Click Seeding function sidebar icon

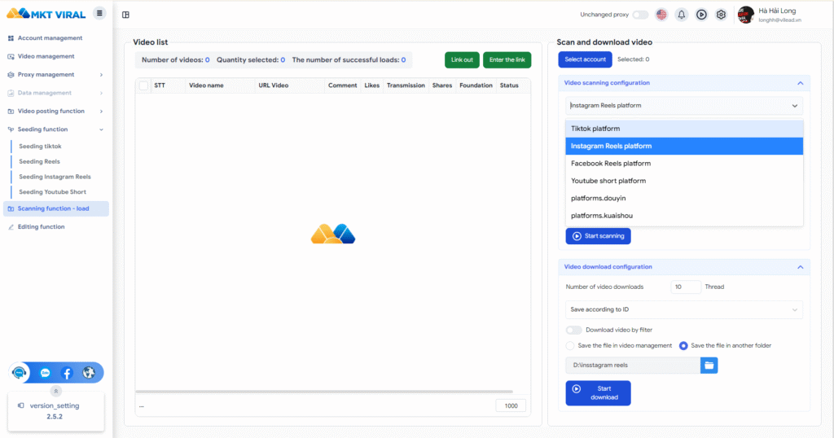pos(11,129)
